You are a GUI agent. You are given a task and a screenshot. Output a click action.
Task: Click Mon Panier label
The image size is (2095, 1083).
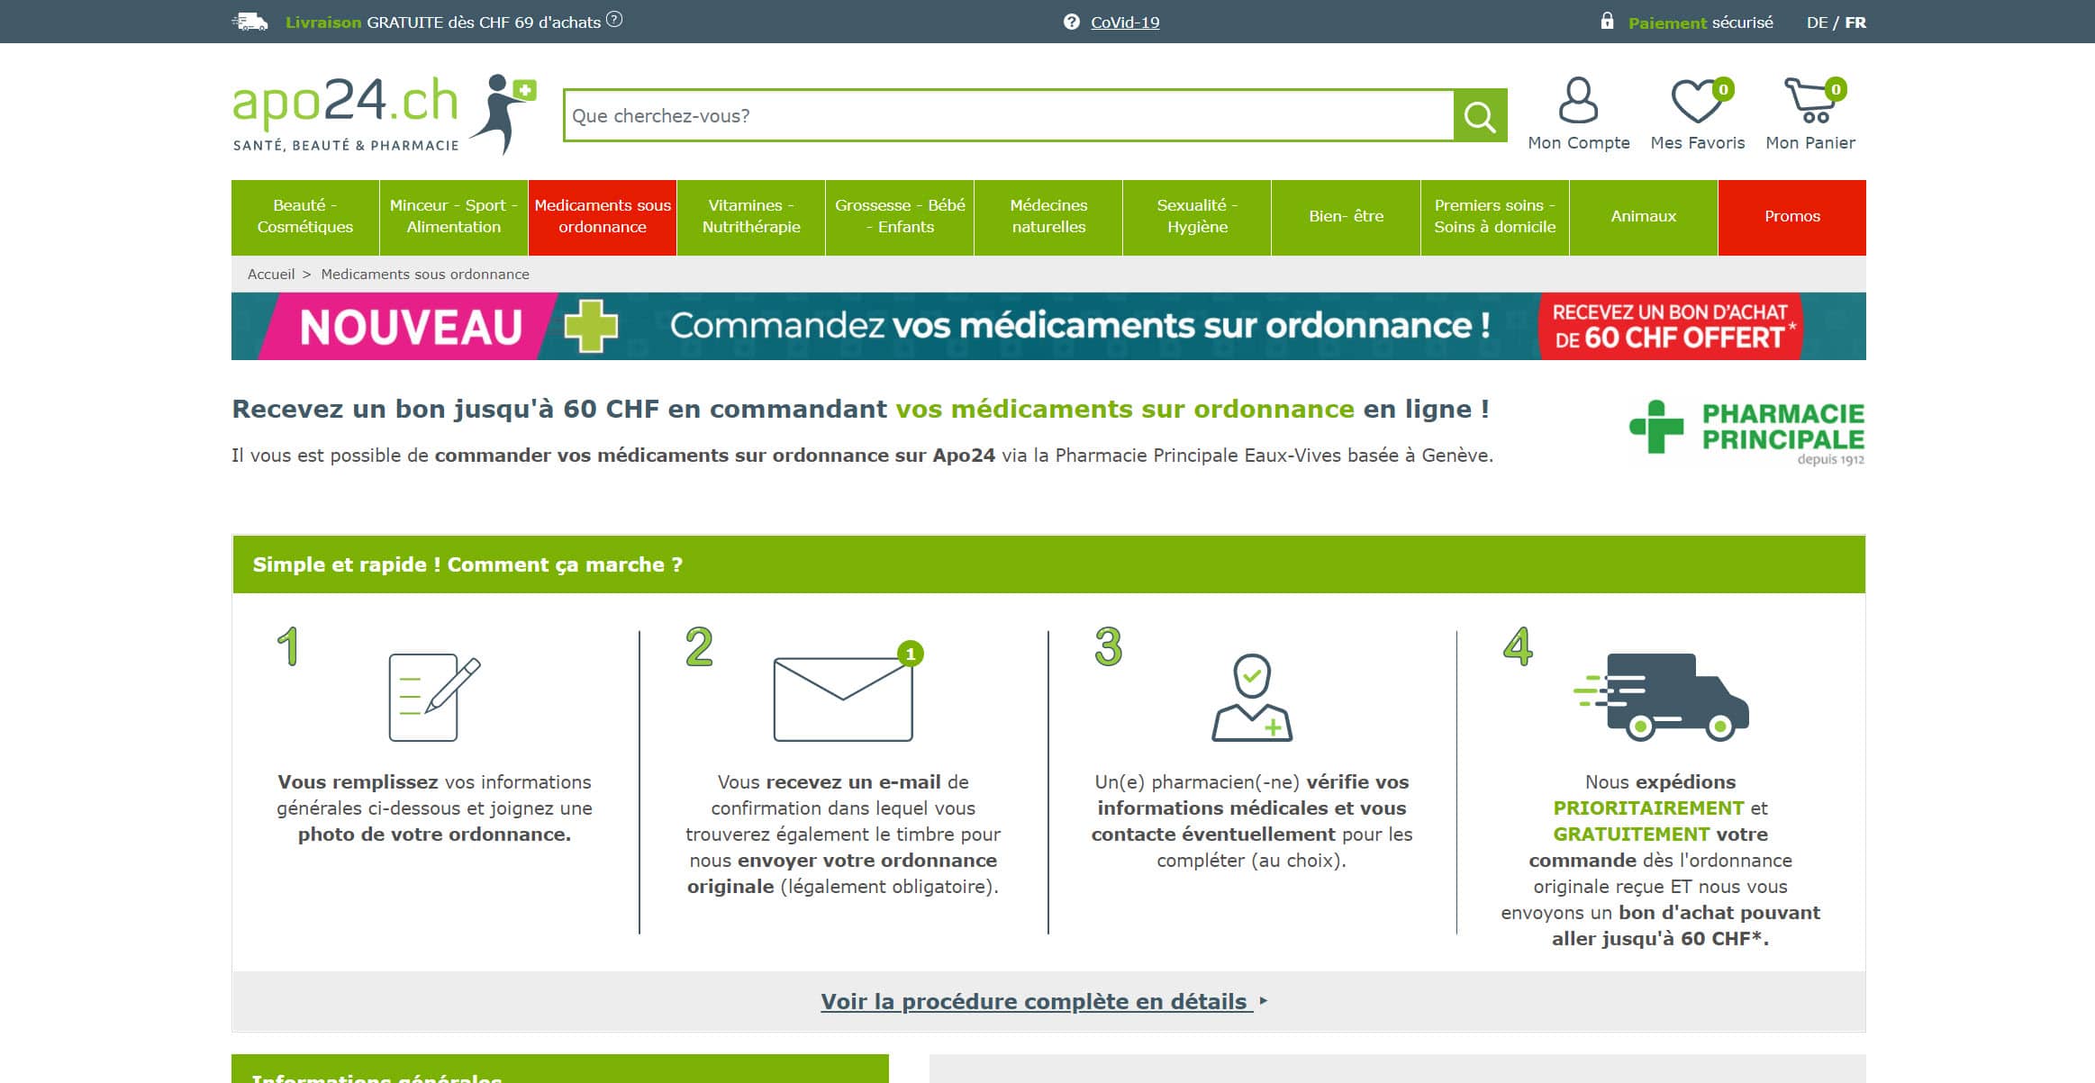[x=1810, y=142]
